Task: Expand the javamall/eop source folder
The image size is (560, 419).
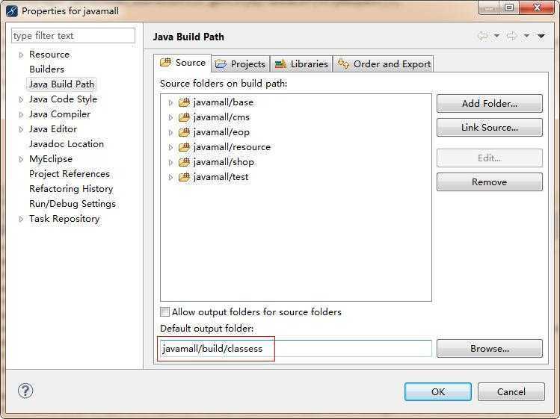Action: pos(170,132)
